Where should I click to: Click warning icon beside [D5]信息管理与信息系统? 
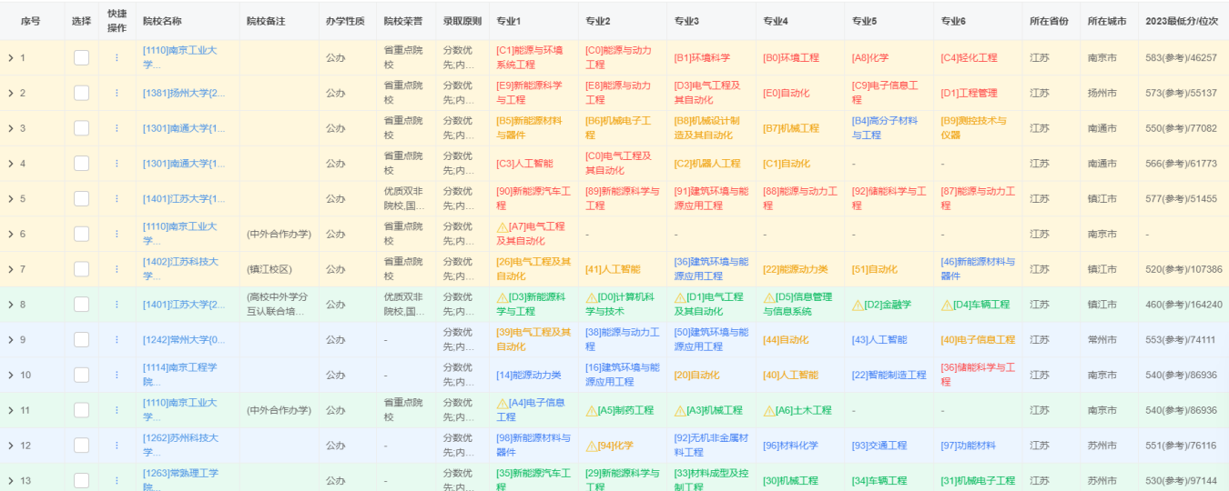768,297
